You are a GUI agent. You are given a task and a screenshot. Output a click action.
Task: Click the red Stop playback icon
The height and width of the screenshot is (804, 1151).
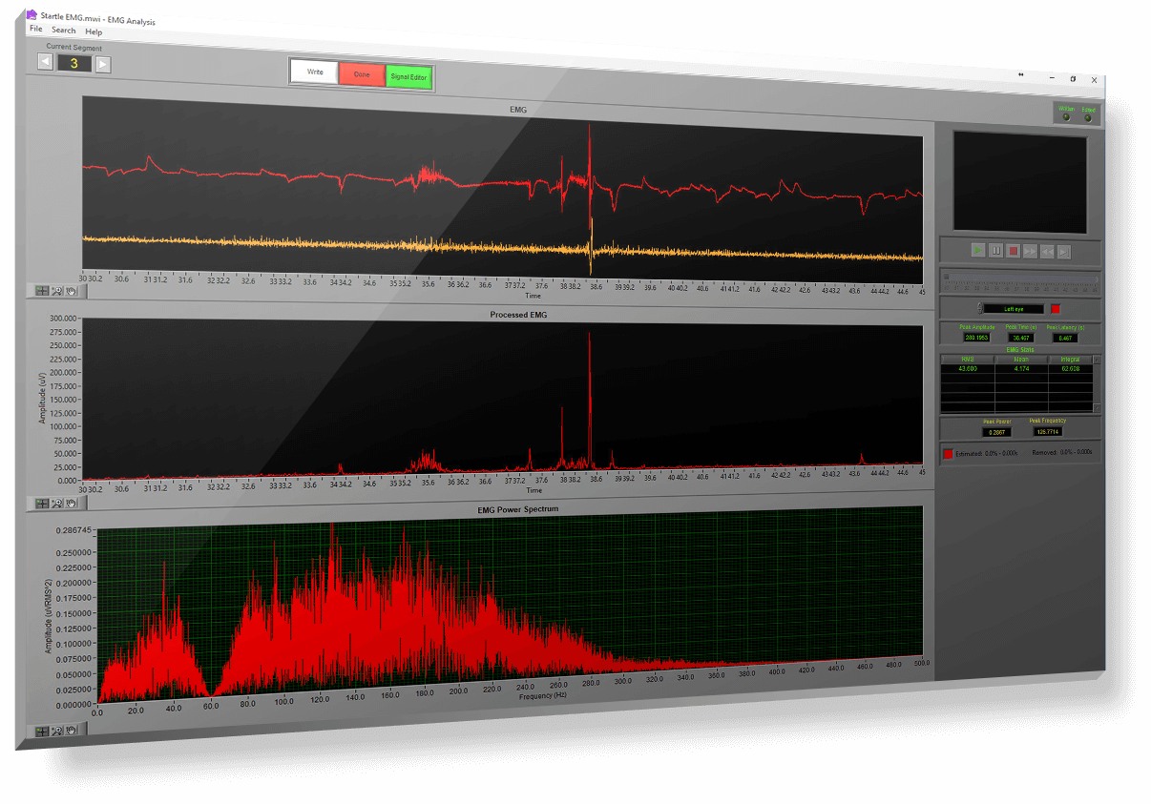1013,251
